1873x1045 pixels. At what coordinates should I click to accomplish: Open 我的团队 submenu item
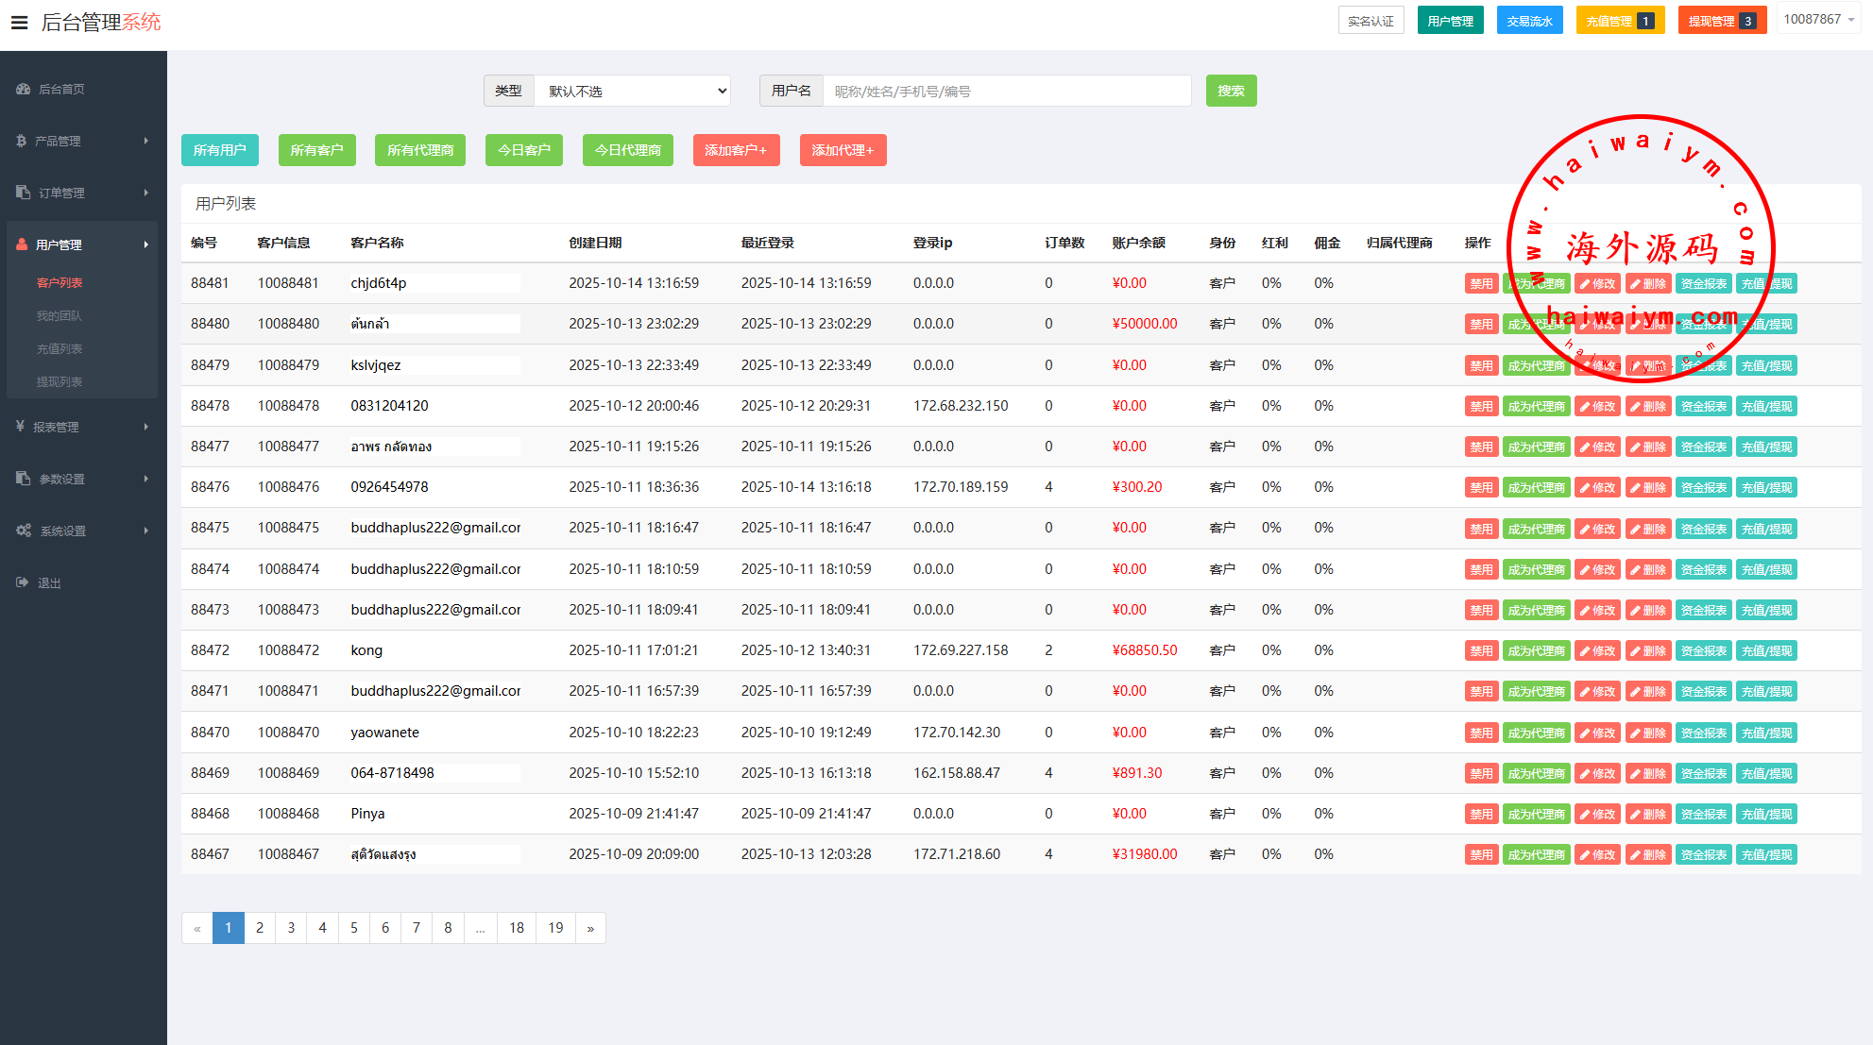coord(60,316)
